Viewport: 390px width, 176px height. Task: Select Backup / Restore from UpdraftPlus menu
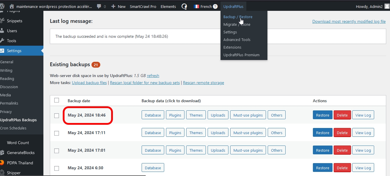pyautogui.click(x=238, y=17)
